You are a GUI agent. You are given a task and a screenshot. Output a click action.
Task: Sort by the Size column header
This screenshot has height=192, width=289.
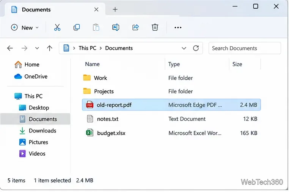(x=237, y=64)
